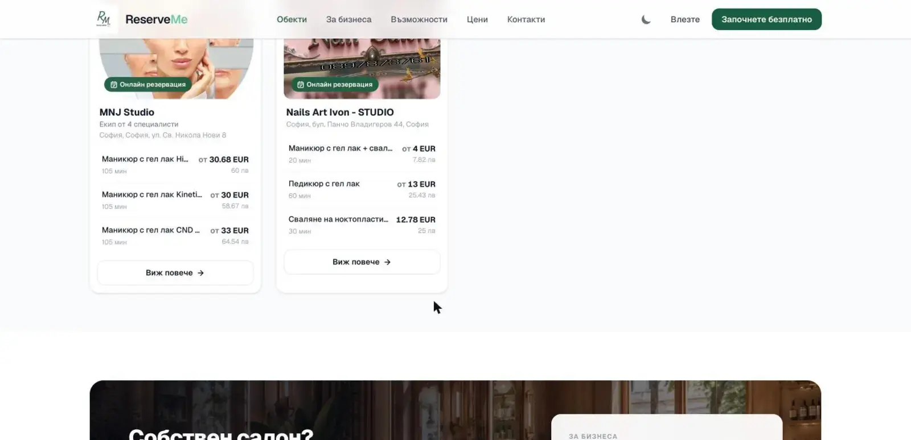911x440 pixels.
Task: Click the Nails Art Ivon salon image
Action: point(362,63)
